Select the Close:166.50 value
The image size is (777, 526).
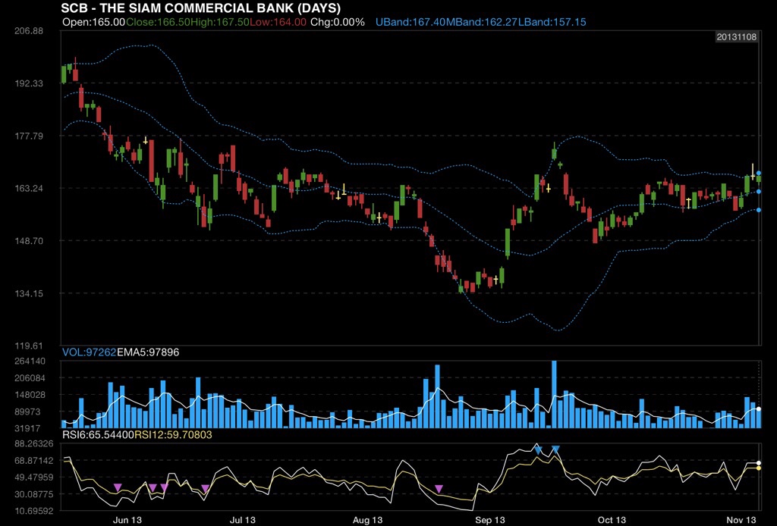[x=157, y=22]
